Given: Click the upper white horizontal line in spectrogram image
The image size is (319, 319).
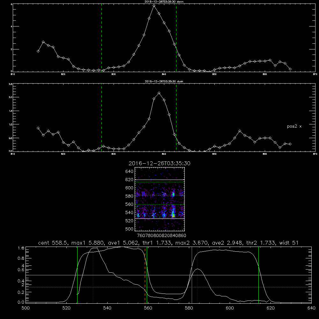Looking at the screenshot, I should 160,180.
